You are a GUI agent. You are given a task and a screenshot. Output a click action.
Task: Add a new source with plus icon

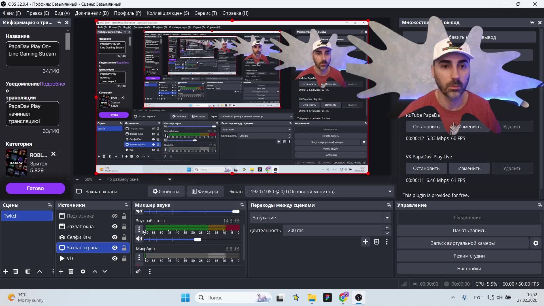[61, 271]
